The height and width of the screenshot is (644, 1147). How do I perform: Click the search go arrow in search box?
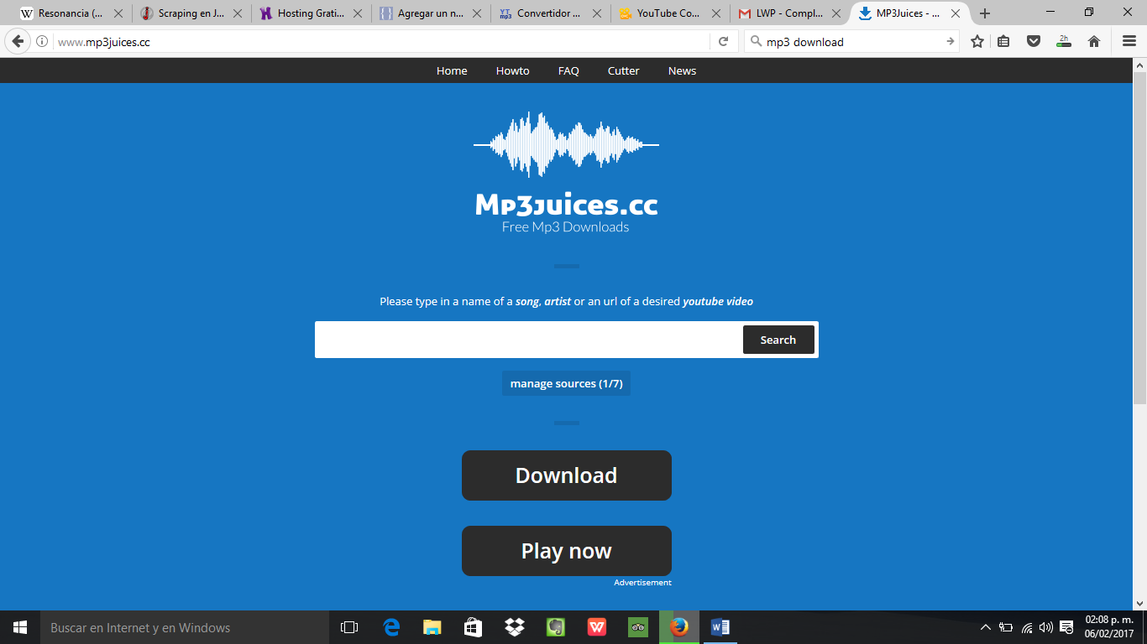coord(950,41)
